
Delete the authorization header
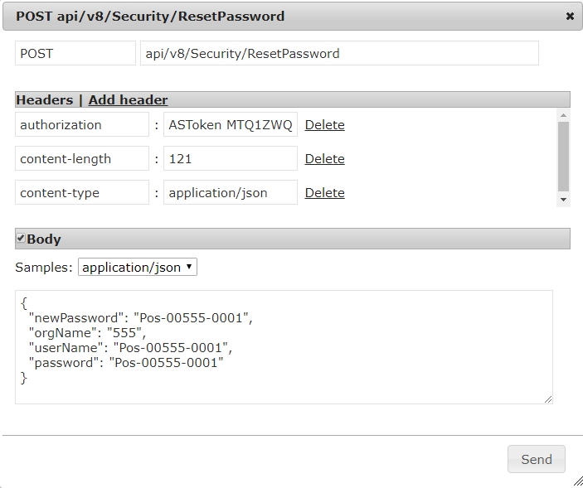(324, 125)
